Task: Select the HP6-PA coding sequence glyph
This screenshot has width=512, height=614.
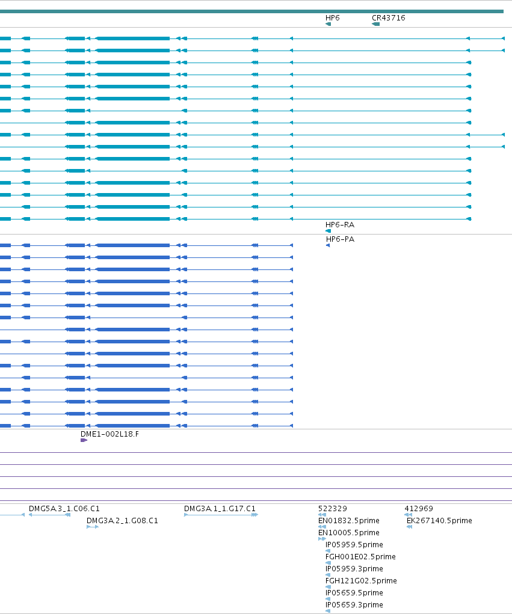Action: pyautogui.click(x=328, y=245)
